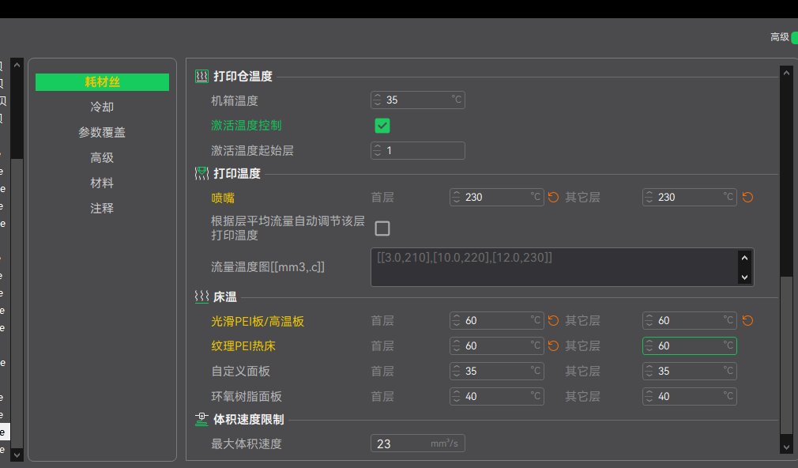Viewport: 798px width, 468px height.
Task: Reset the 纹理PEI热床 首层 bed temperature
Action: 554,346
